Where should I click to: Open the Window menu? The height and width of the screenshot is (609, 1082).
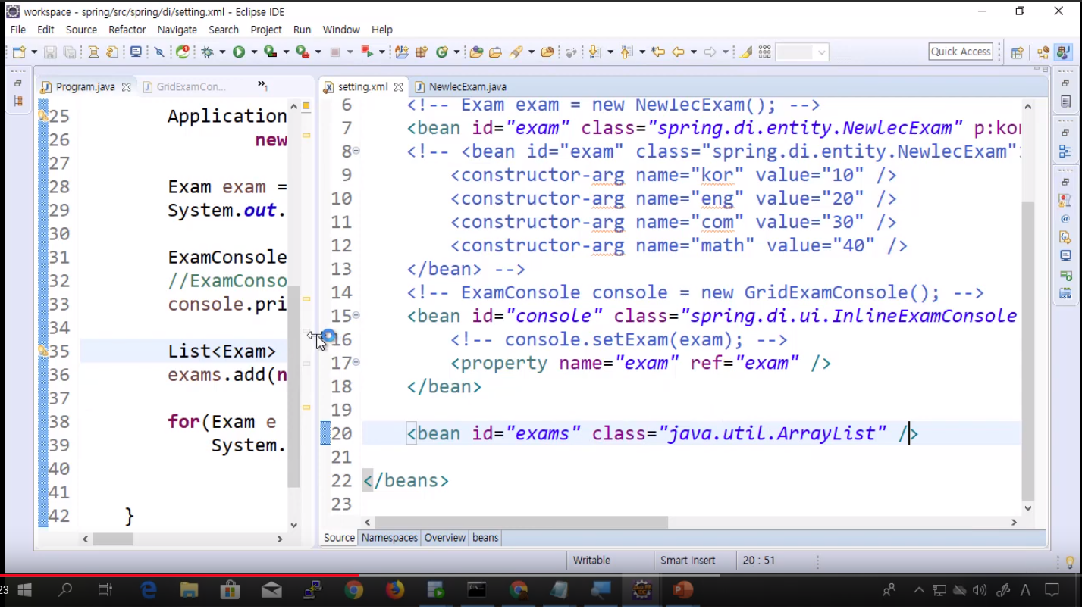pos(341,30)
